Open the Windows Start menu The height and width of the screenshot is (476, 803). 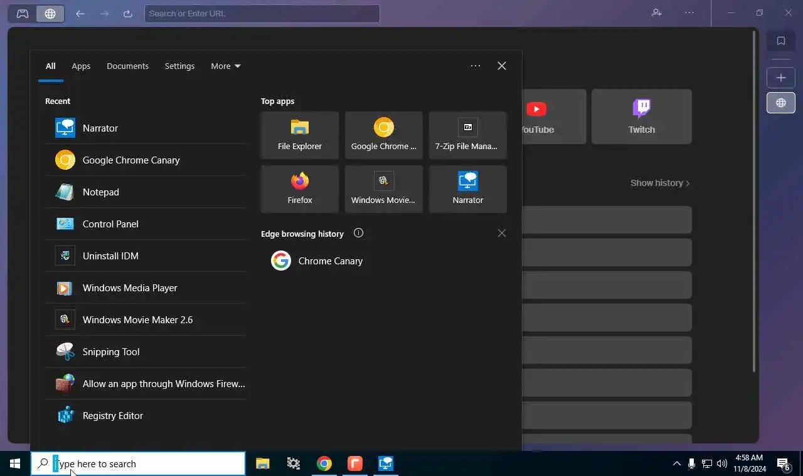point(15,463)
